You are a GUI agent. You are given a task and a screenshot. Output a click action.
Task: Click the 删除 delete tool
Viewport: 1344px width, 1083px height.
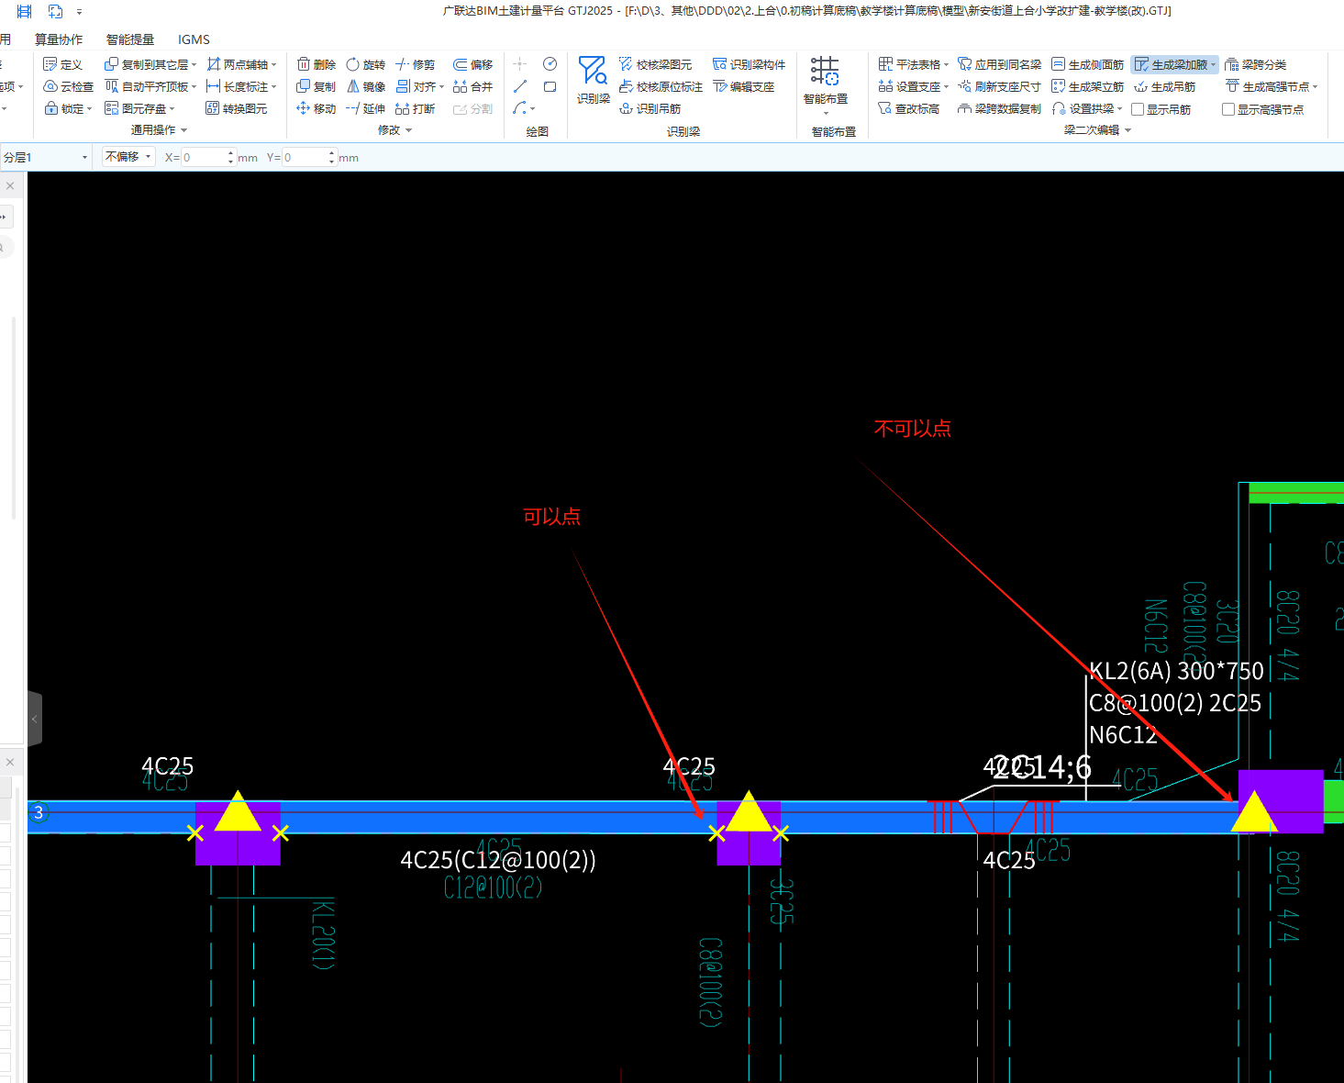[x=317, y=64]
